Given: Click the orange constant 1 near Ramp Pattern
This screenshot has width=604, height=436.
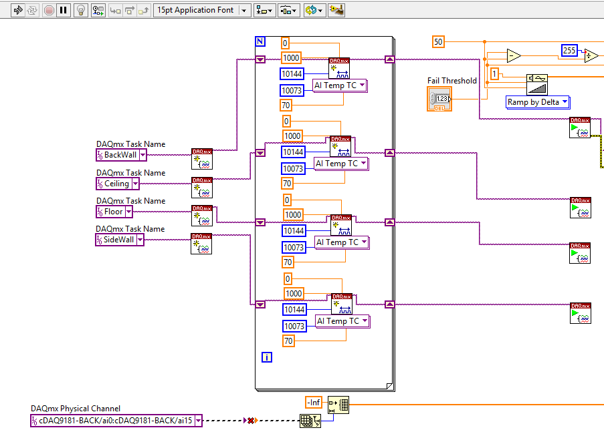Looking at the screenshot, I should tap(494, 74).
